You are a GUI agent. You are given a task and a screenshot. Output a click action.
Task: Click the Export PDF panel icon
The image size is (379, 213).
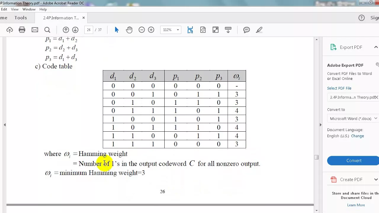point(333,47)
